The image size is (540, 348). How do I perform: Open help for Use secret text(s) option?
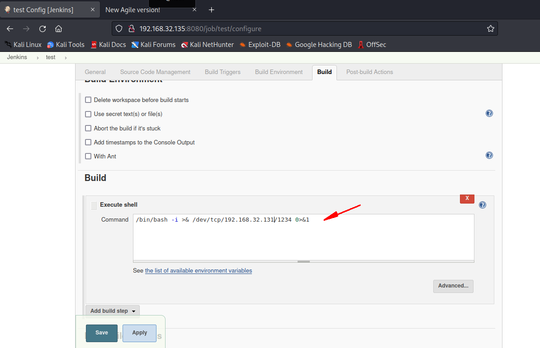(489, 113)
